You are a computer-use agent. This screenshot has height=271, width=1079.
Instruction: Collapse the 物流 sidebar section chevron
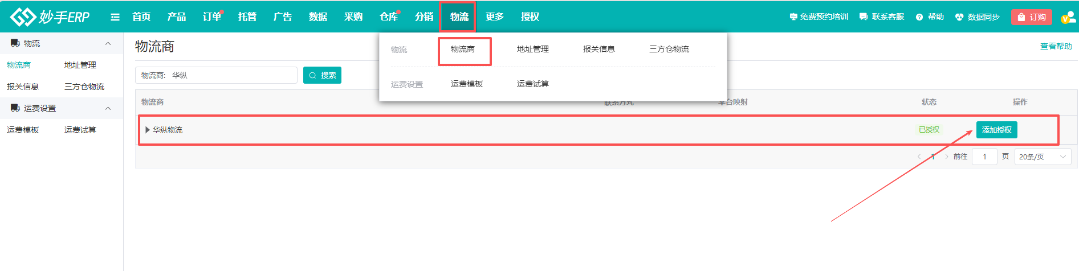tap(108, 43)
